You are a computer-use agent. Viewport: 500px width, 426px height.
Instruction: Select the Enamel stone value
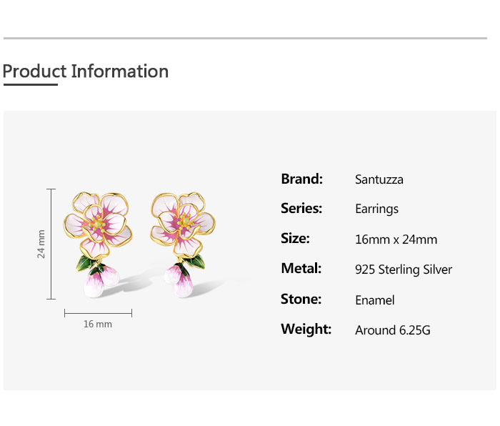374,300
